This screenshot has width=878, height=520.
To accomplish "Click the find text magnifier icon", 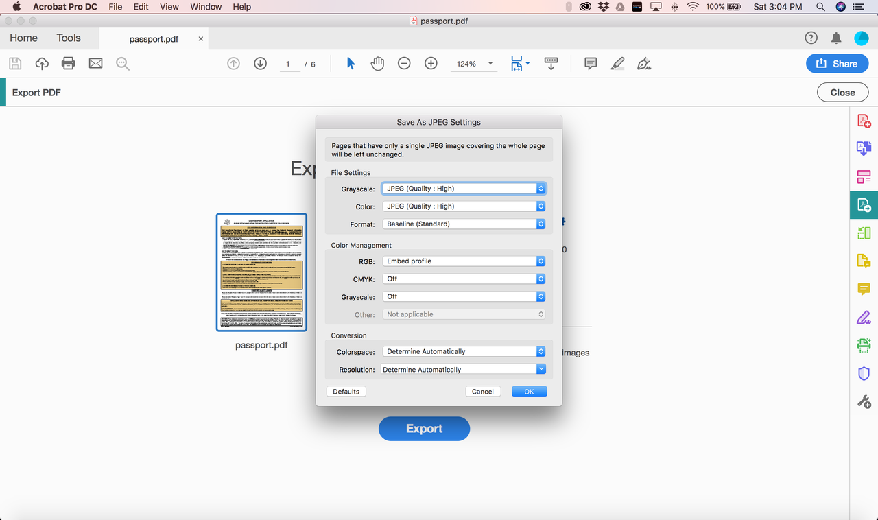I will [123, 64].
